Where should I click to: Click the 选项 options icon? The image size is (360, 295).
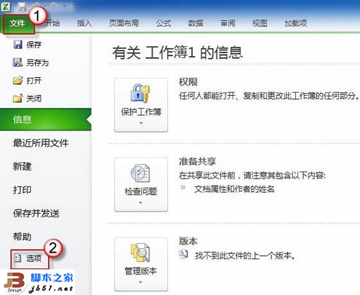tap(18, 258)
